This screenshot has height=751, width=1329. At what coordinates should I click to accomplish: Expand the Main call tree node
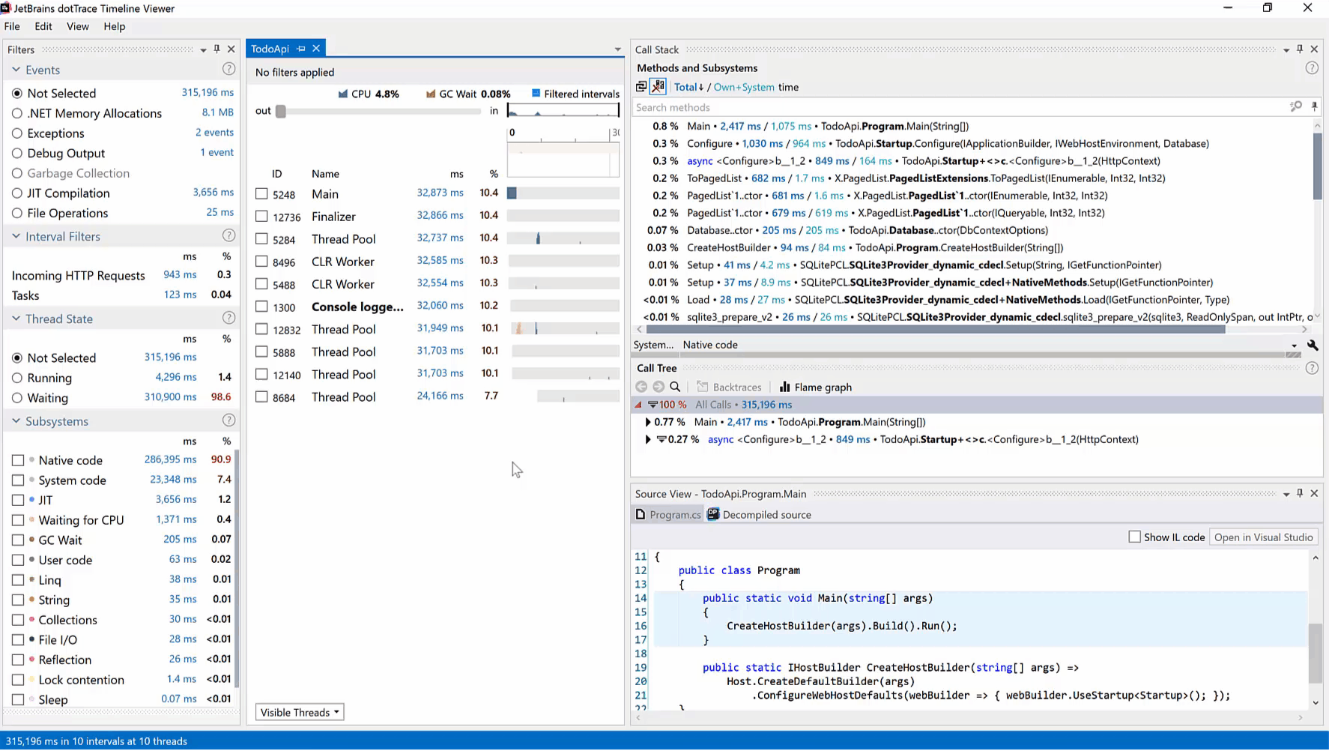coord(648,423)
